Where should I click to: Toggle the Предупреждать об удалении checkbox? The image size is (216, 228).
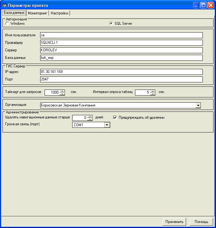pos(115,117)
